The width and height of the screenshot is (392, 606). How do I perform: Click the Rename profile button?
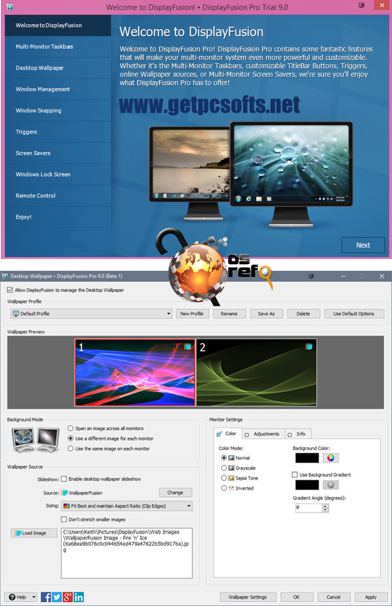(229, 314)
